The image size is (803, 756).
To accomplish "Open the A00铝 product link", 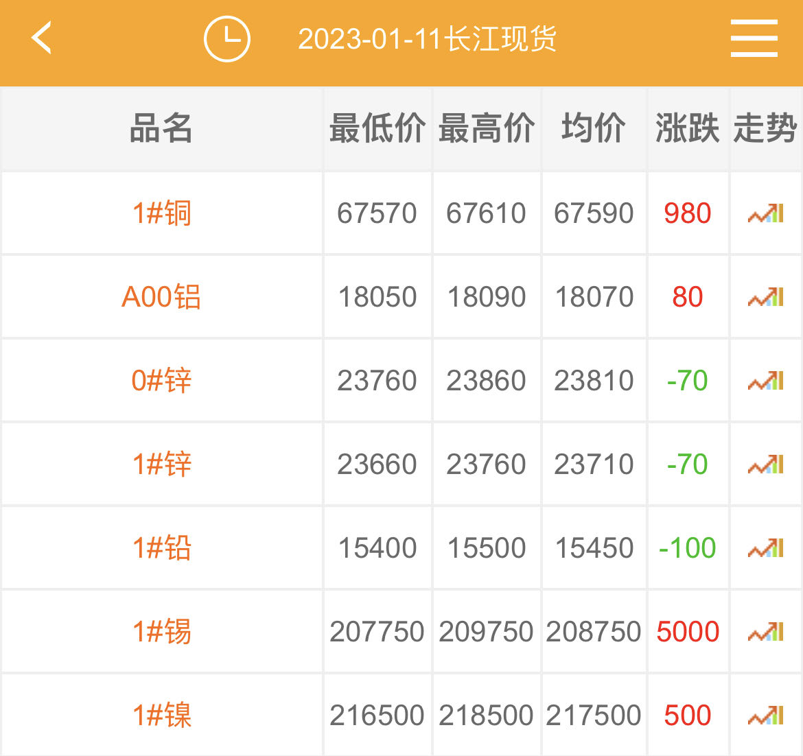I will point(161,297).
